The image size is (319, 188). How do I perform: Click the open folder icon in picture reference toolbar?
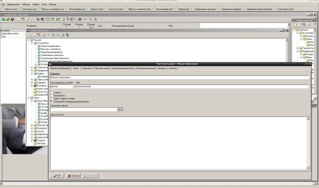pos(8,19)
